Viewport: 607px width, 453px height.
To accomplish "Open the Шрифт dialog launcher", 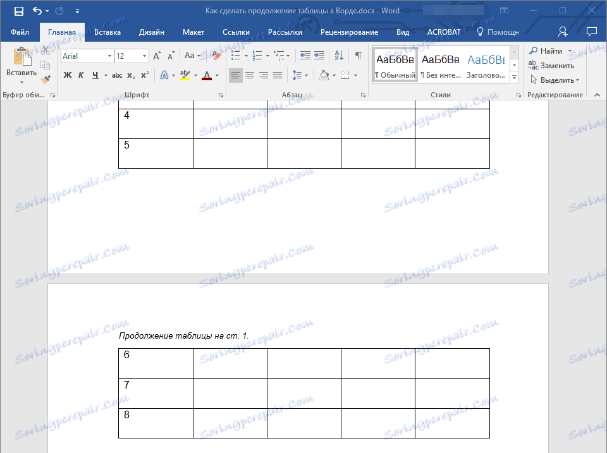I will click(221, 95).
